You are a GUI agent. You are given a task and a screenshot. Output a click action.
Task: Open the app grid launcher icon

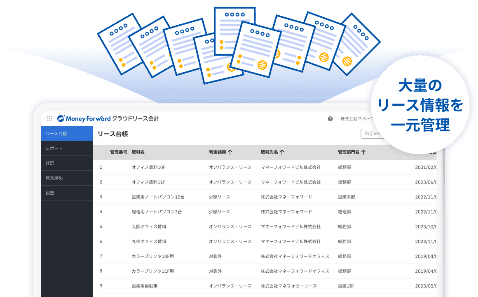(x=49, y=119)
